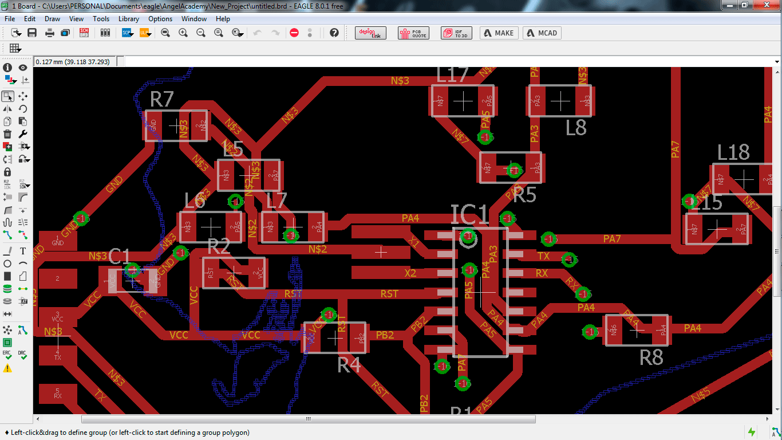Select the Name tool

point(8,184)
